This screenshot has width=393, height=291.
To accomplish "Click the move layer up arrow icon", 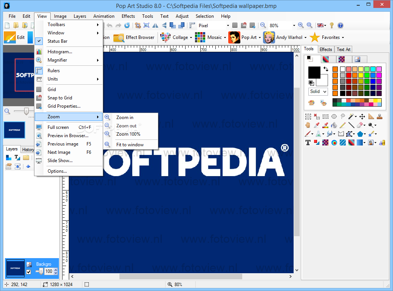I will [x=28, y=166].
